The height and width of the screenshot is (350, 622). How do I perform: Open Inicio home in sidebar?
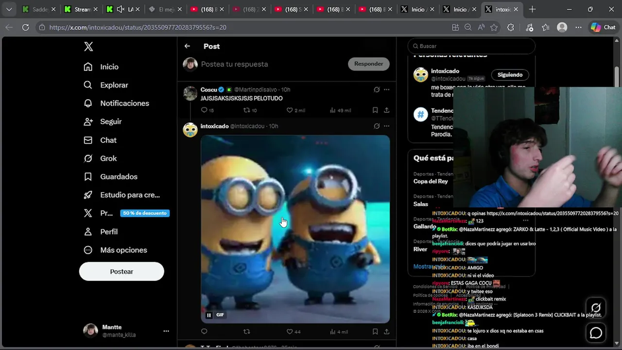[101, 67]
